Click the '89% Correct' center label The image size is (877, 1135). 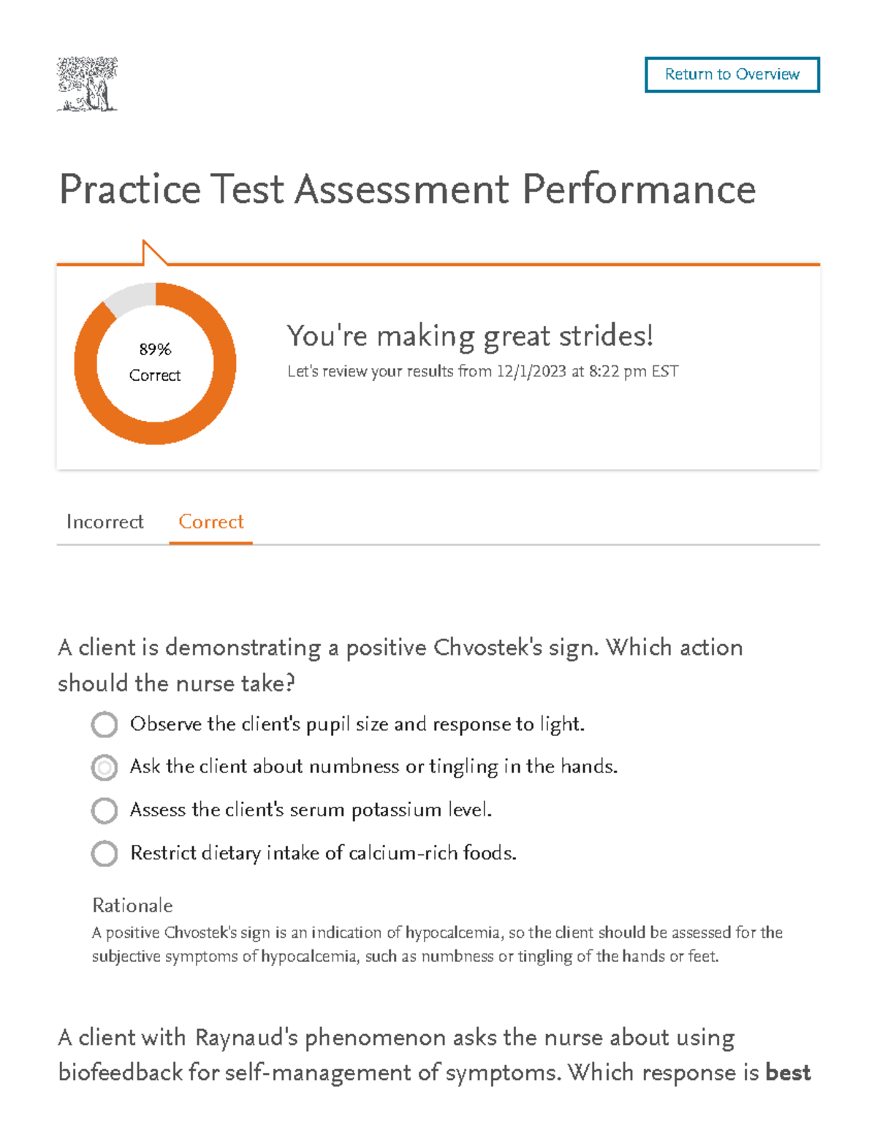click(155, 363)
